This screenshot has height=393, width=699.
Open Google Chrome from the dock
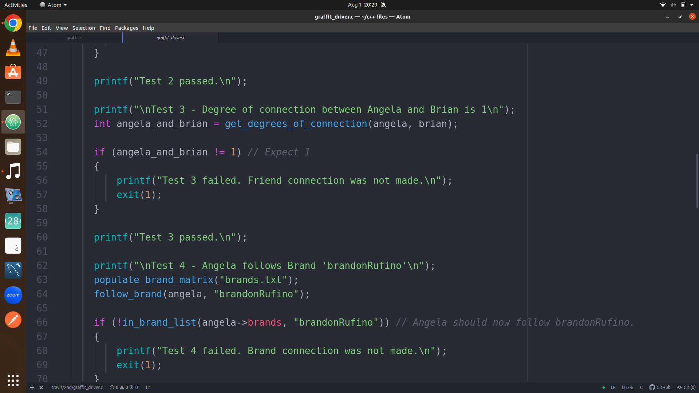point(13,24)
